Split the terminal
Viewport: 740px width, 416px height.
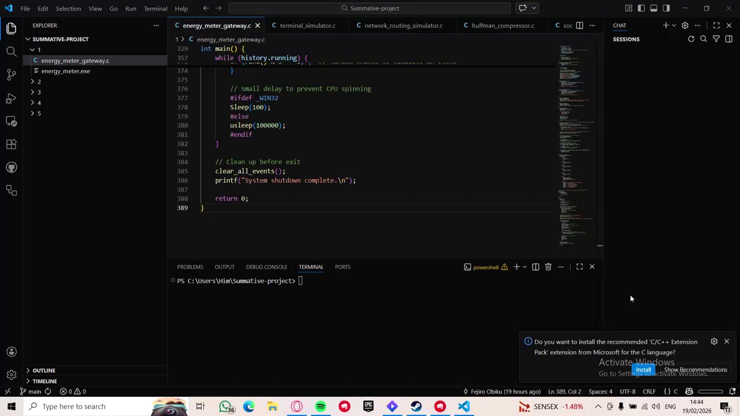(x=535, y=267)
